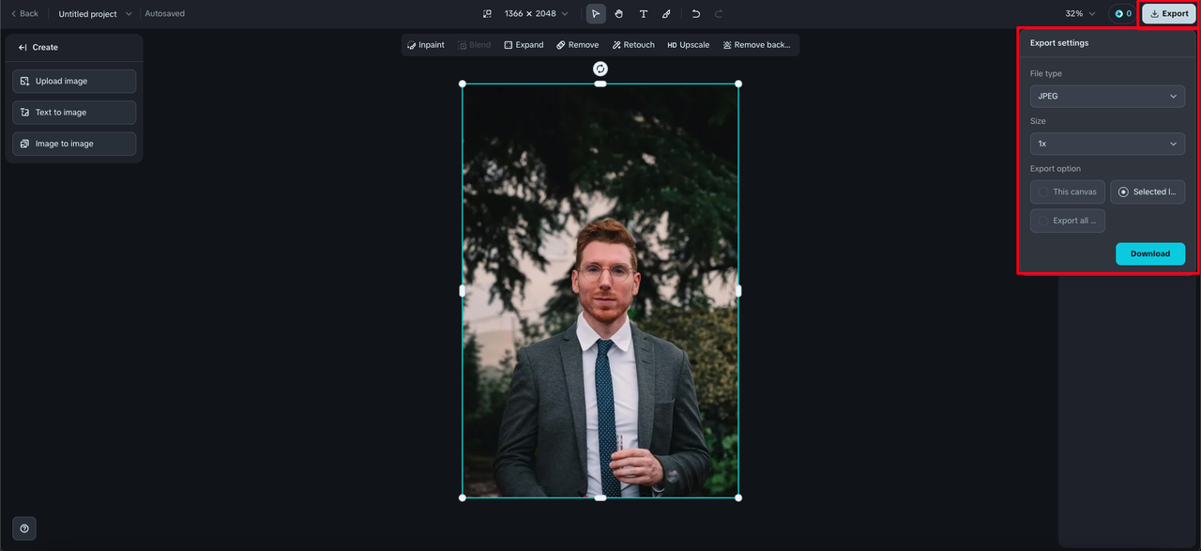The image size is (1201, 551).
Task: Use the Inpaint tool
Action: (426, 45)
